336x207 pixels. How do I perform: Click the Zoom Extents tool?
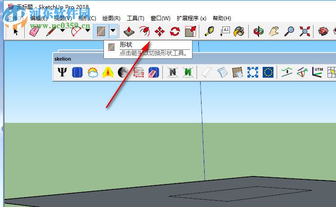[x=305, y=31]
